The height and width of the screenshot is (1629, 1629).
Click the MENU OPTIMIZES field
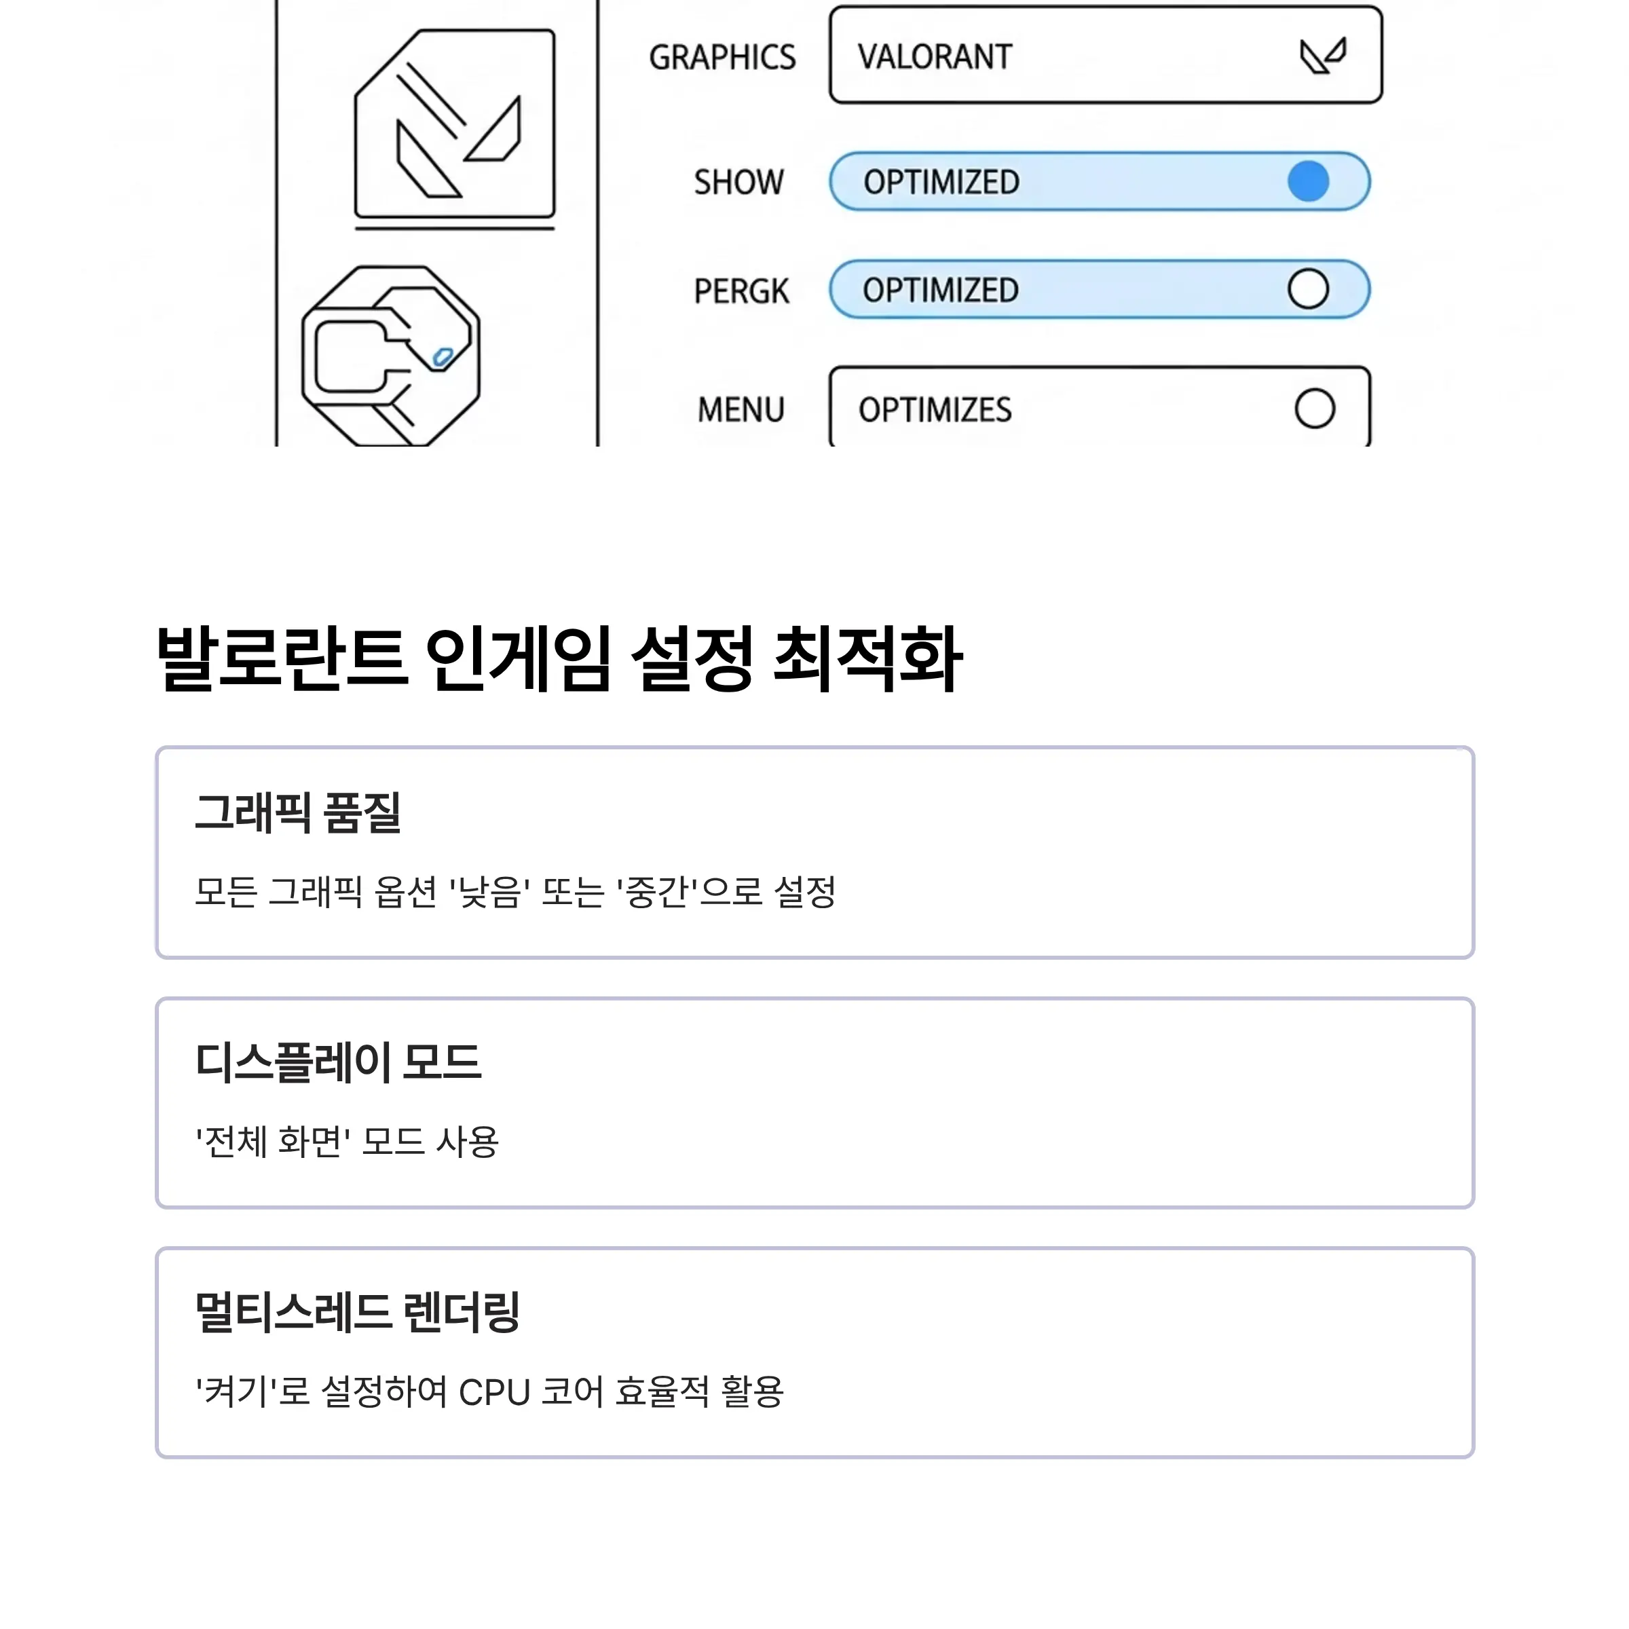[x=1100, y=407]
